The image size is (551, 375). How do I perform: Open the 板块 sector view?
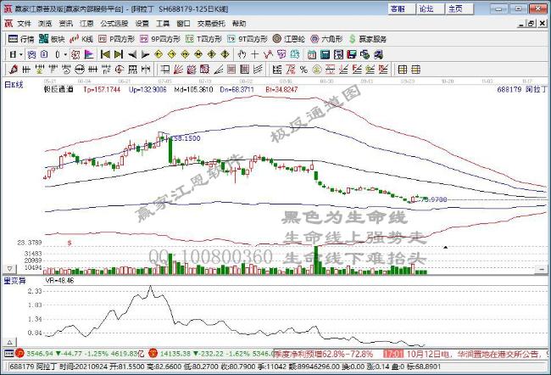pos(52,39)
